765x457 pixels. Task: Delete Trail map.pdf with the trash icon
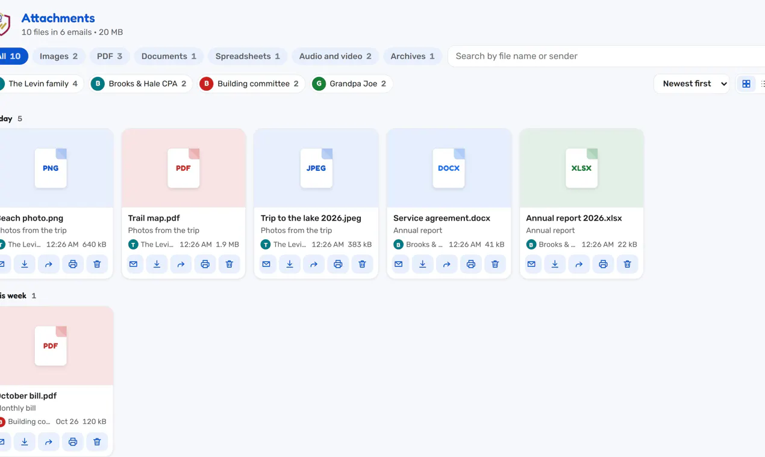point(230,264)
